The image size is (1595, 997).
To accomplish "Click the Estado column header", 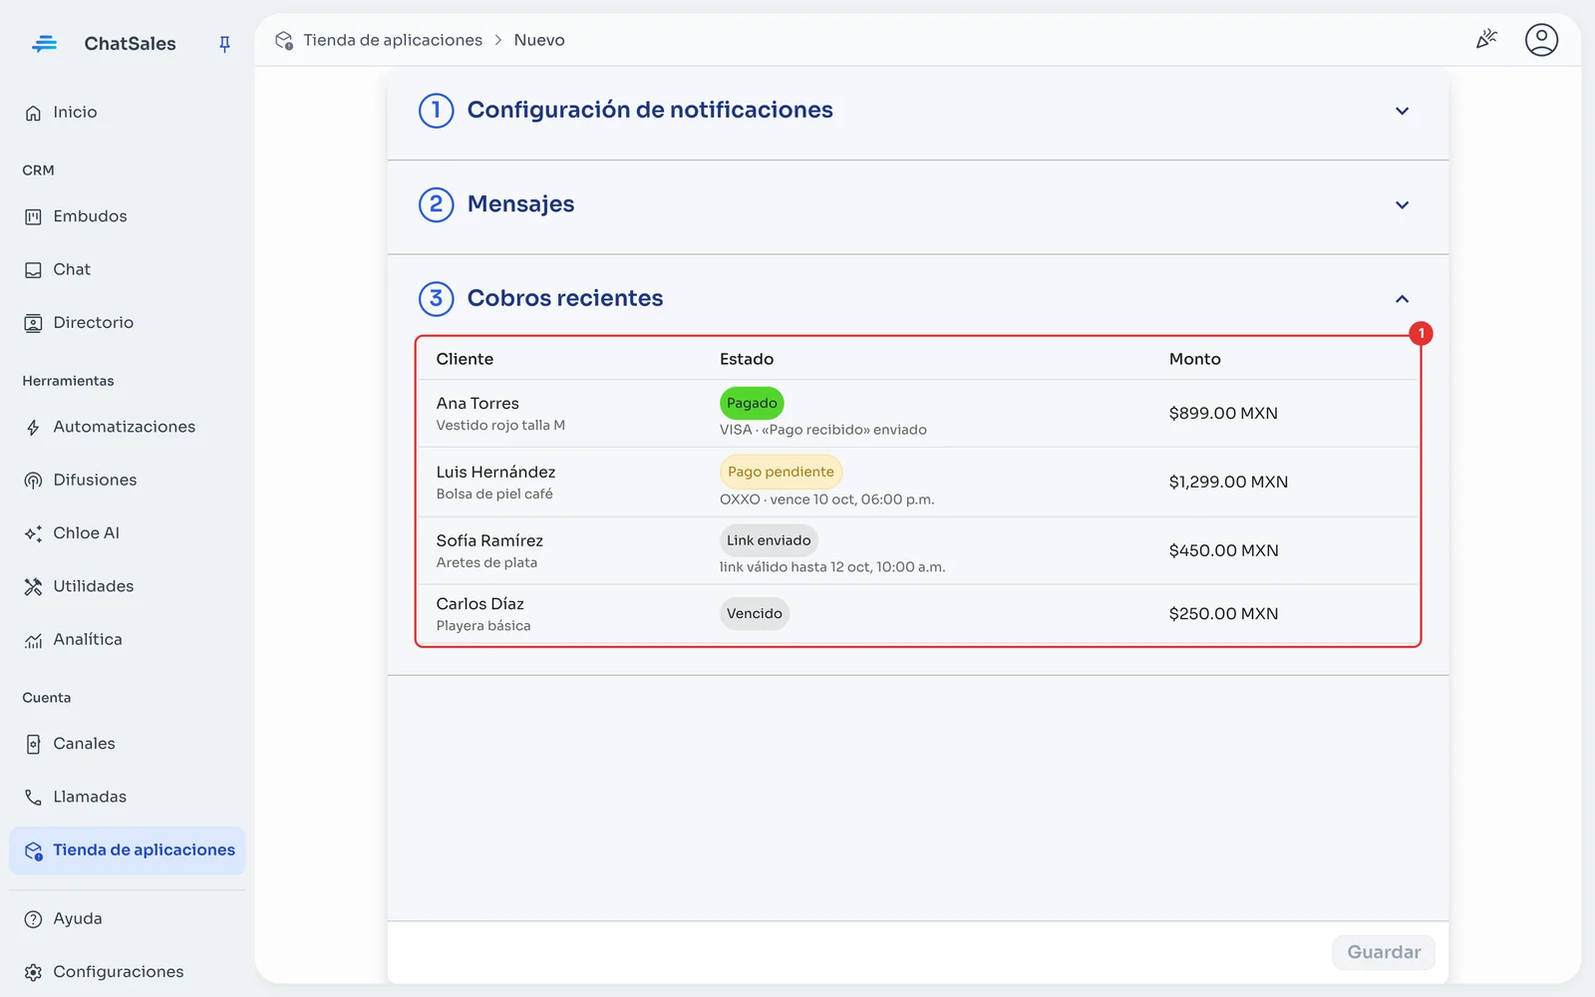I will pyautogui.click(x=747, y=359).
